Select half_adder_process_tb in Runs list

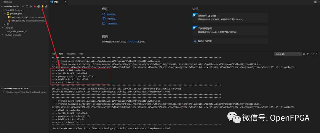point(17,31)
